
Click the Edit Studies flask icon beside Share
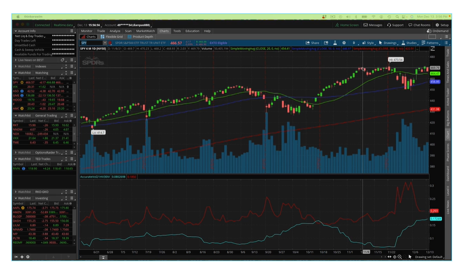(335, 43)
